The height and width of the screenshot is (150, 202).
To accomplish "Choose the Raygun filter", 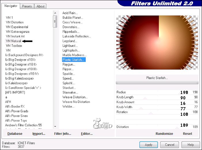I will click(x=69, y=64).
